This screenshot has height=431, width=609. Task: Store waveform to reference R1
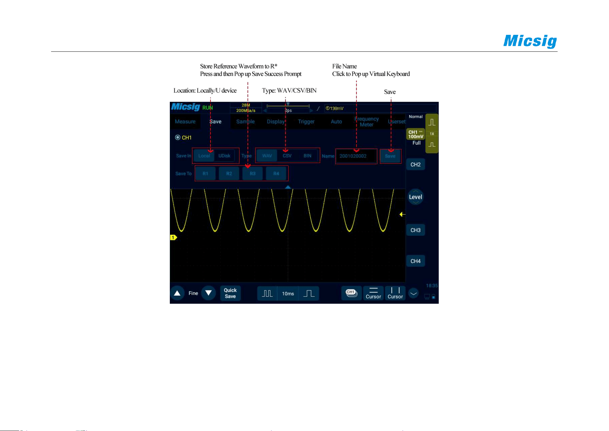(206, 174)
